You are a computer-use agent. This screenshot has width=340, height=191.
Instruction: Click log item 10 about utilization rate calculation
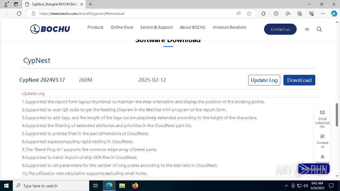[84, 173]
